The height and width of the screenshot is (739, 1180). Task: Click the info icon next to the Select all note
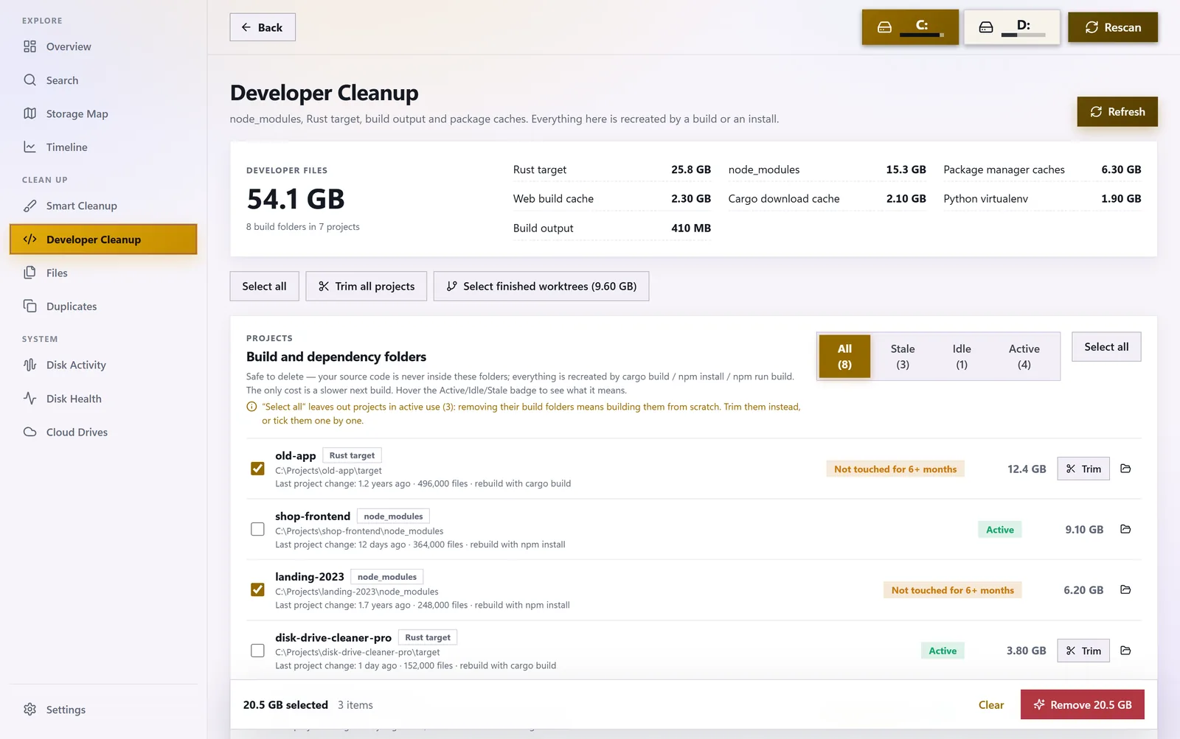click(x=251, y=407)
